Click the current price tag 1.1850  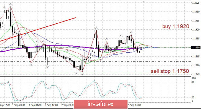196,48
